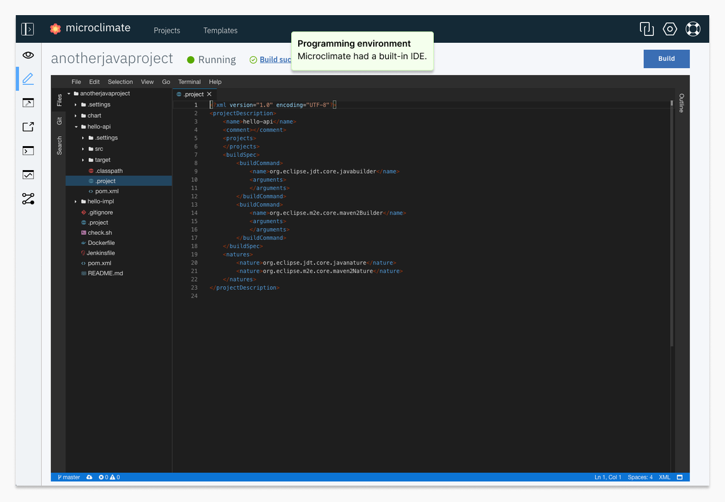The width and height of the screenshot is (725, 502).
Task: Expand the chart folder in tree
Action: 94,116
